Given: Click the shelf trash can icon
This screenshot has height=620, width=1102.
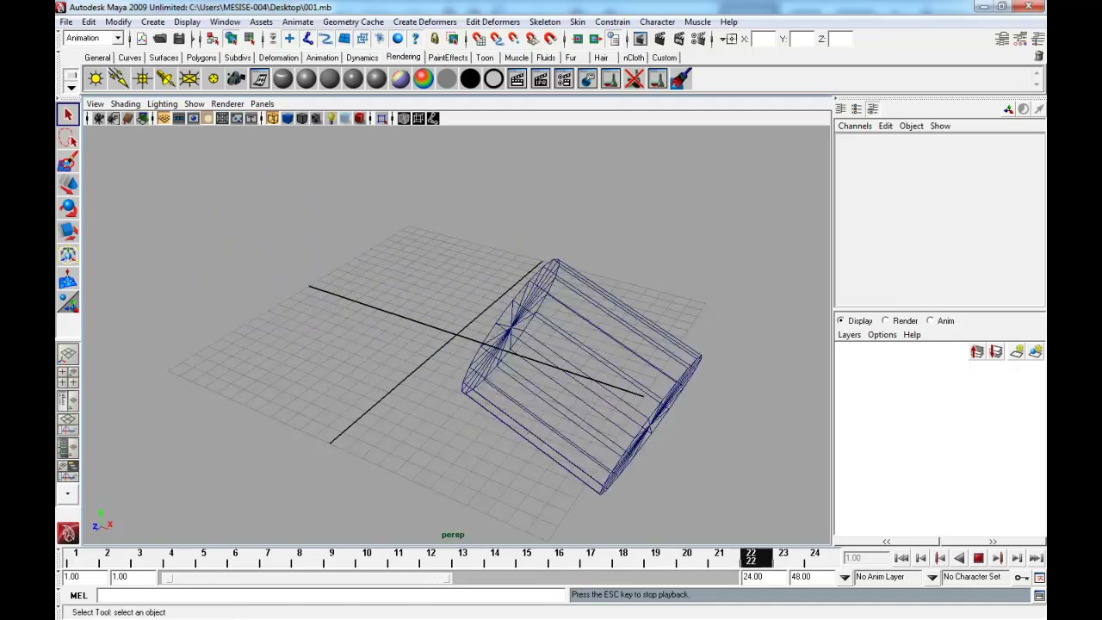Looking at the screenshot, I should [x=1039, y=57].
